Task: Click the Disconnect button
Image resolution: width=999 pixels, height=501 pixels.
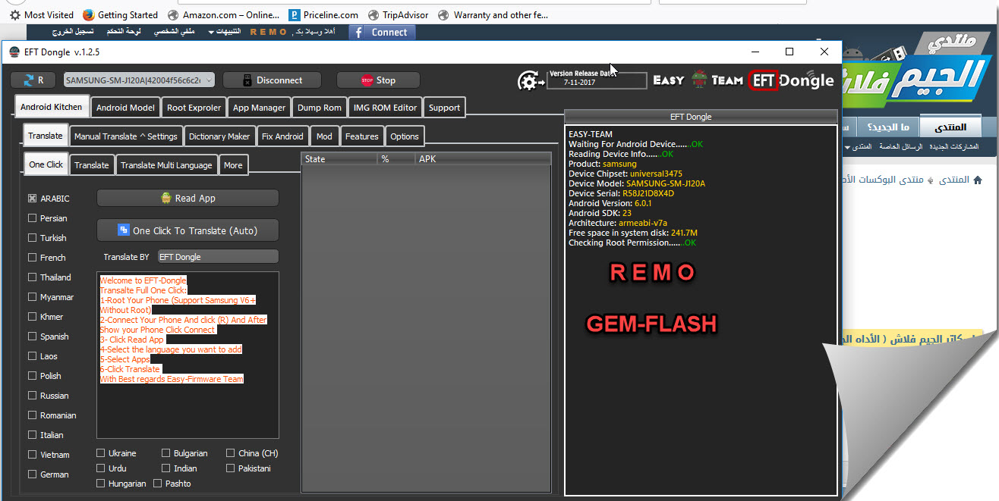Action: coord(272,80)
